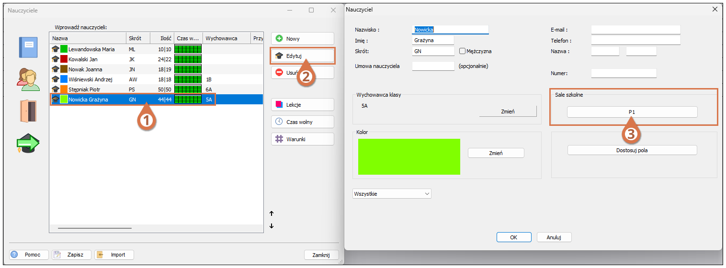Sort list by the Ilość column header

[x=162, y=38]
